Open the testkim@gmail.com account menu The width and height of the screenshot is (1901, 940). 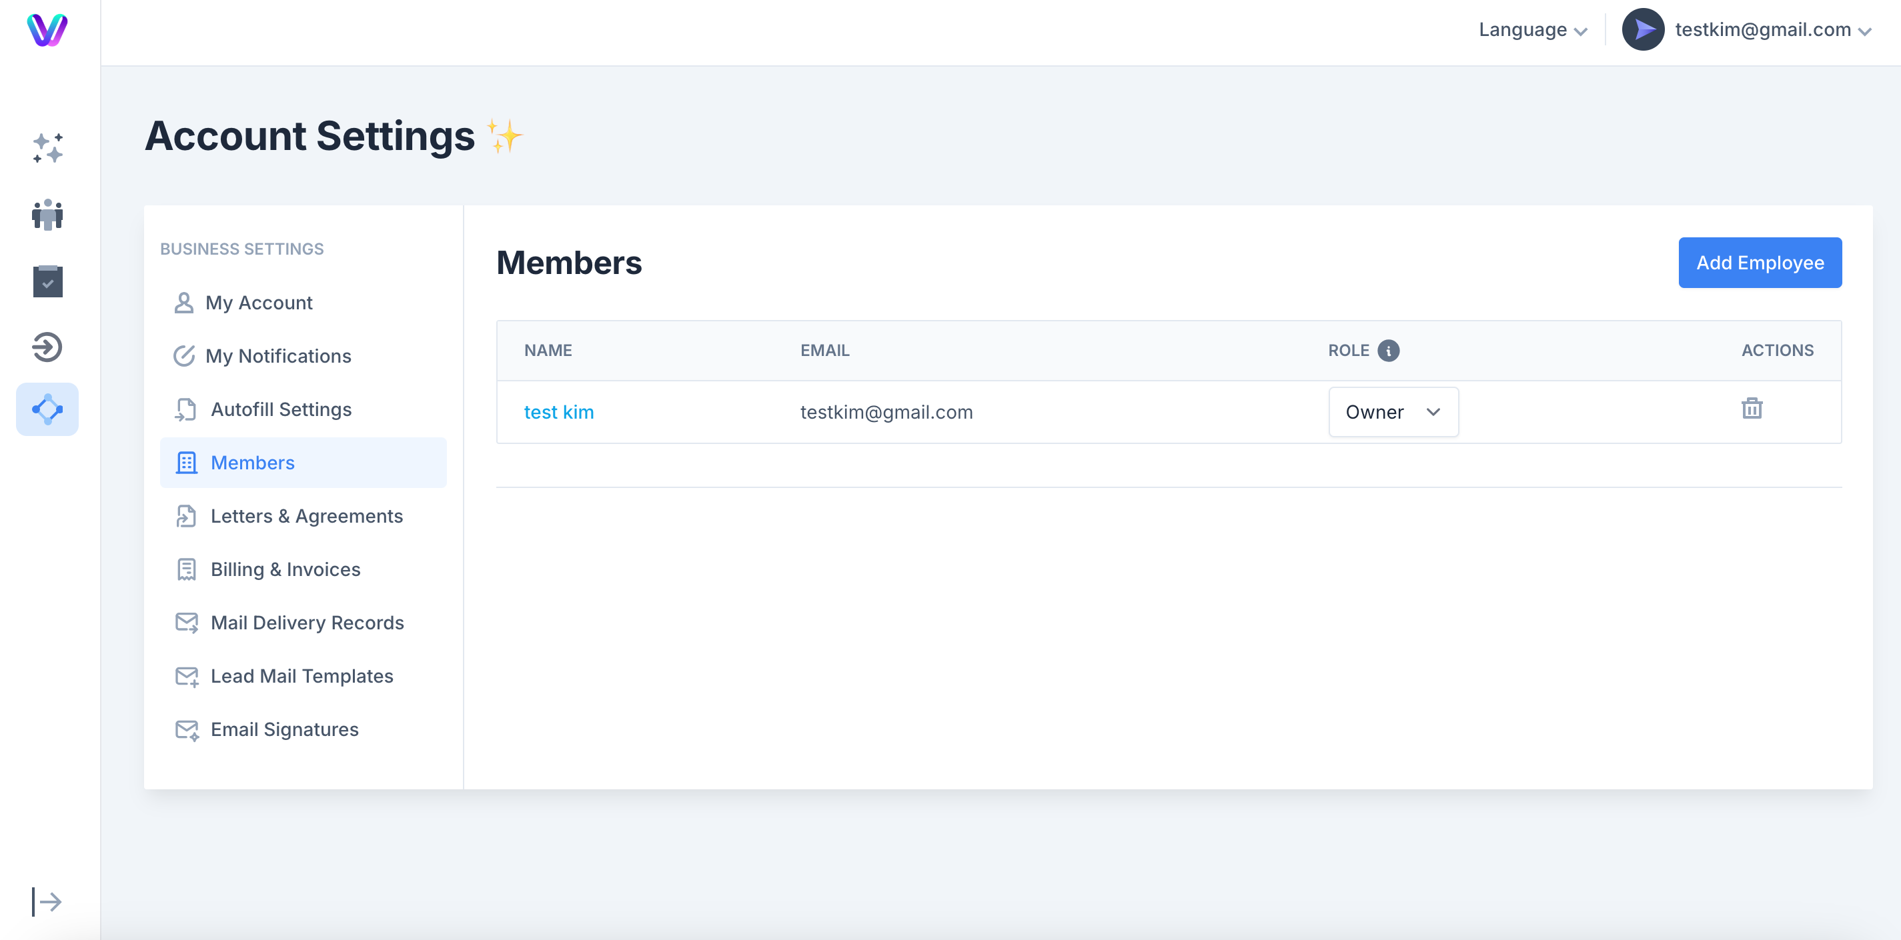pos(1774,30)
